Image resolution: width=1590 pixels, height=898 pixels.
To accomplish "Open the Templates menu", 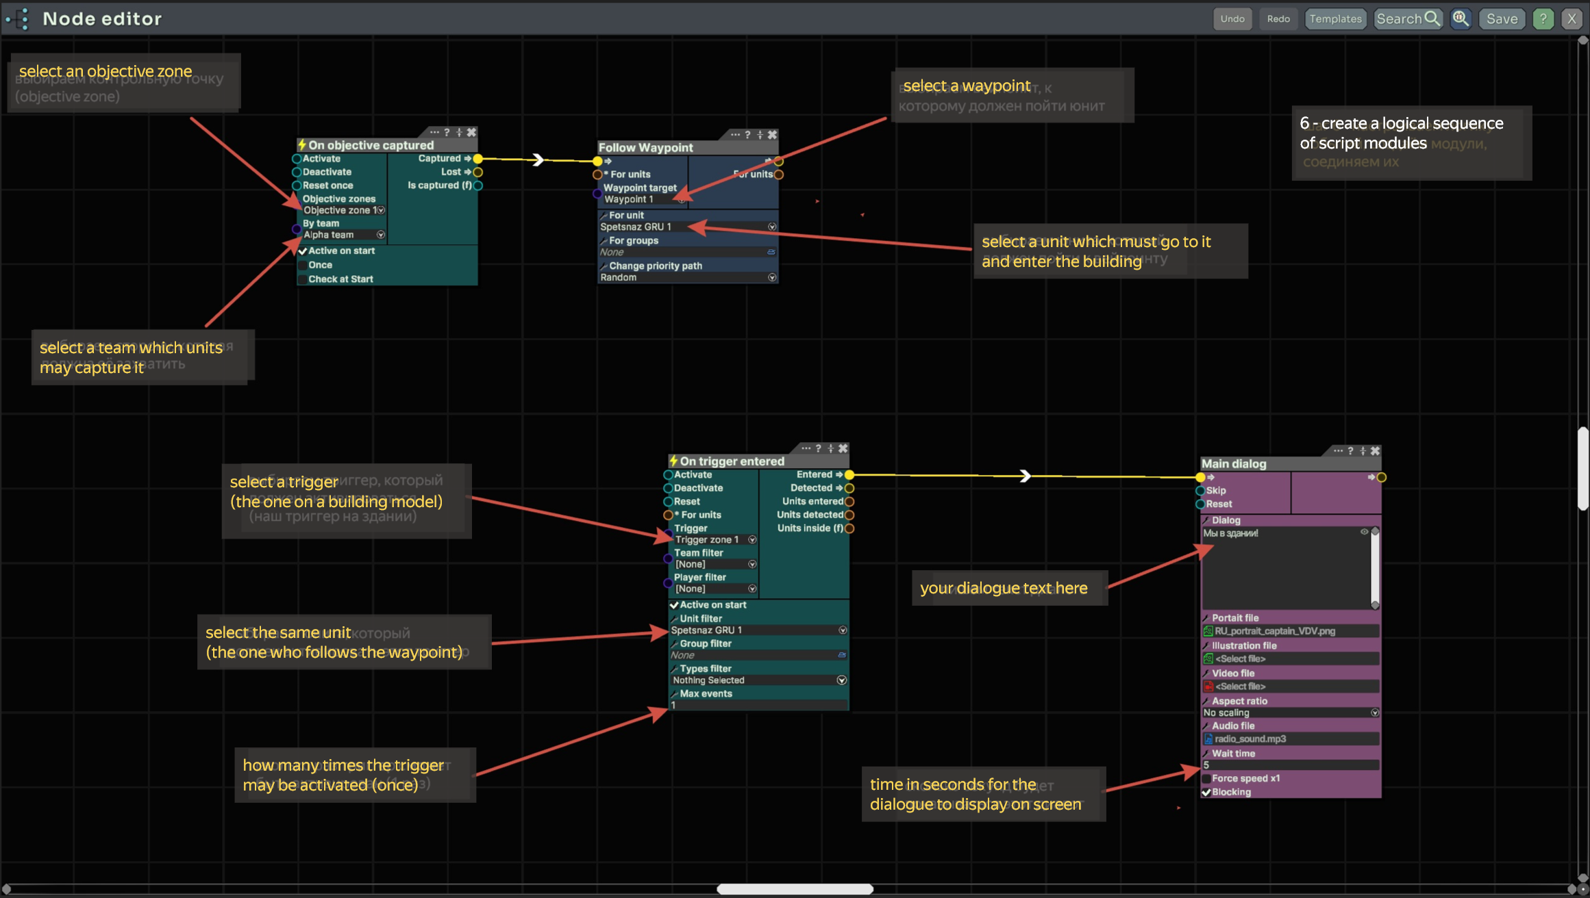I will click(x=1335, y=18).
